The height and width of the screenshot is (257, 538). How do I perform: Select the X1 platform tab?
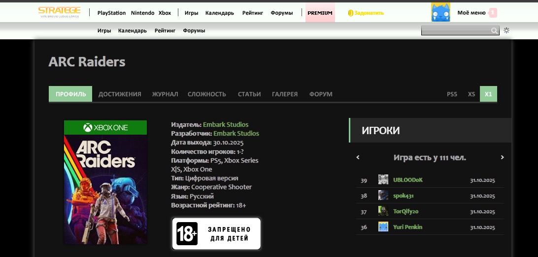(488, 94)
